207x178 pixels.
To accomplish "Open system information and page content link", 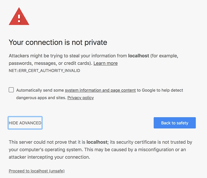I will coord(100,90).
